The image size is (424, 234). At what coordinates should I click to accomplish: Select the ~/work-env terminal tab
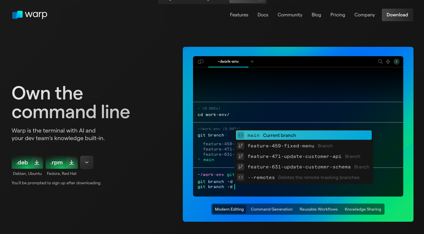click(x=228, y=62)
